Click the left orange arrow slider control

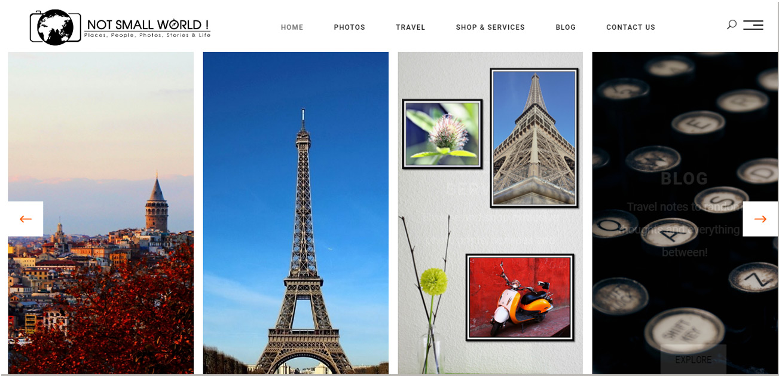click(26, 219)
